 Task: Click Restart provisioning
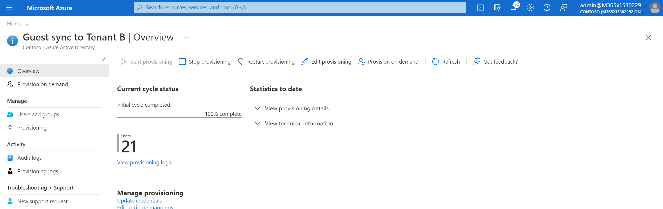(266, 62)
